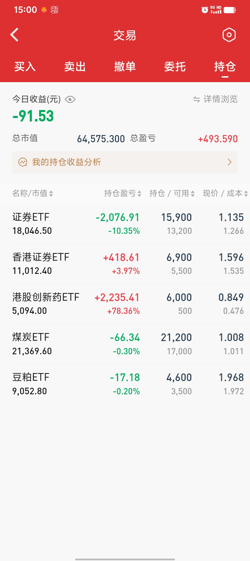
Task: Toggle the eye icon to hide earnings
Action: pyautogui.click(x=70, y=100)
